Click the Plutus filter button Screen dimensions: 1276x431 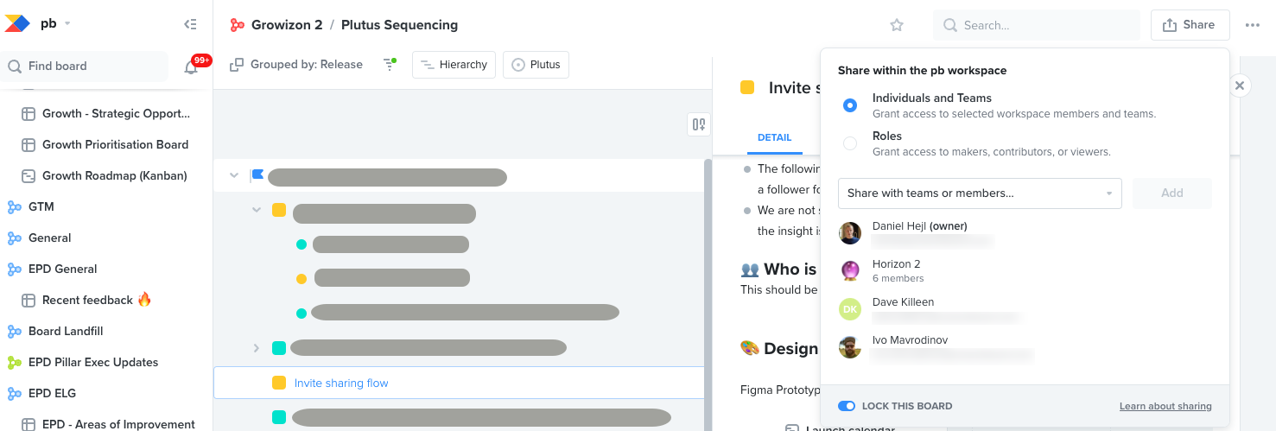536,64
